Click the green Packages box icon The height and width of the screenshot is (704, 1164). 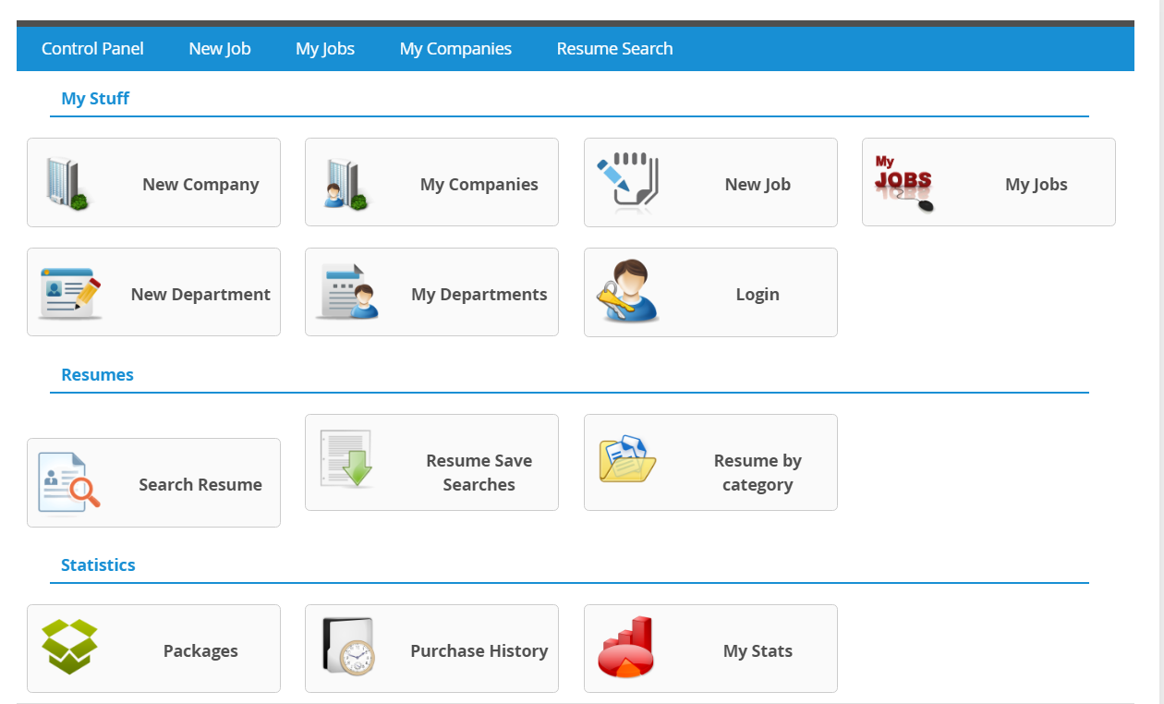click(70, 646)
